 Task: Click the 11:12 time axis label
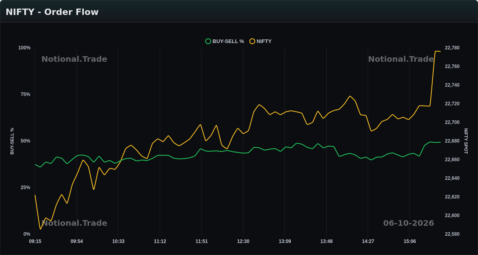(x=160, y=241)
